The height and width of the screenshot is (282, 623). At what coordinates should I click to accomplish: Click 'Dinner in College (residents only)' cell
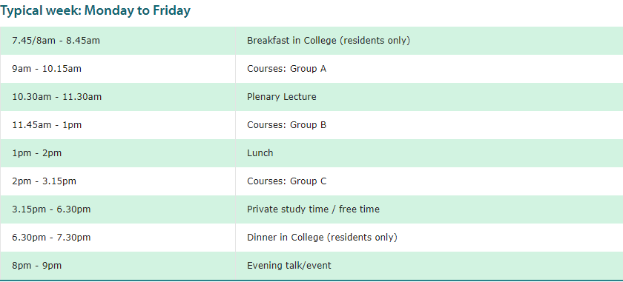point(429,238)
